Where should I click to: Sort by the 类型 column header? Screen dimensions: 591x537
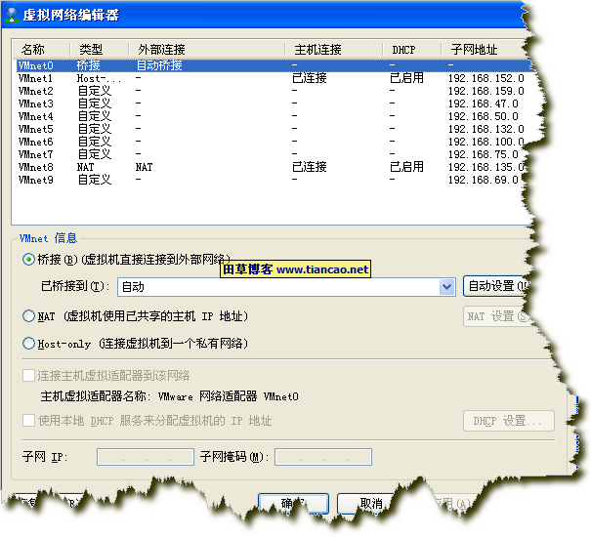tap(99, 49)
